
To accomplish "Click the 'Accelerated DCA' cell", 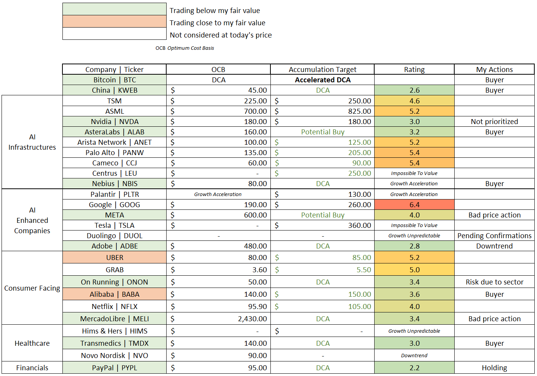I will click(323, 80).
